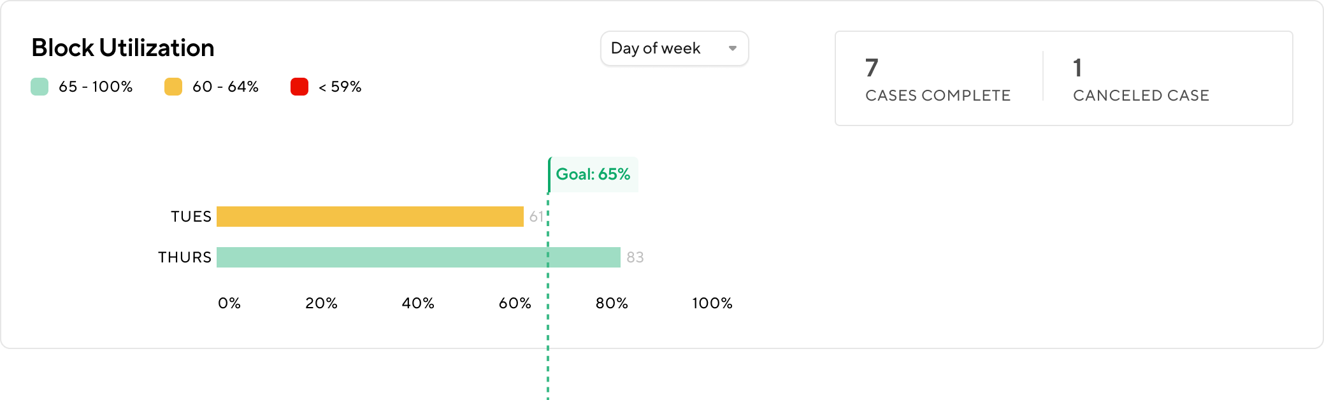
Task: Click the 100% axis tick label
Action: pyautogui.click(x=712, y=303)
